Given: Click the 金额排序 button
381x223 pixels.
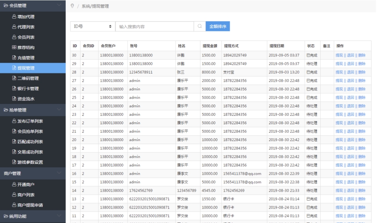Looking at the screenshot, I should coord(217,26).
